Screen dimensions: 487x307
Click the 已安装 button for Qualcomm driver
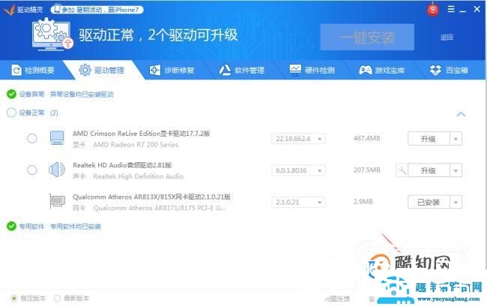429,202
